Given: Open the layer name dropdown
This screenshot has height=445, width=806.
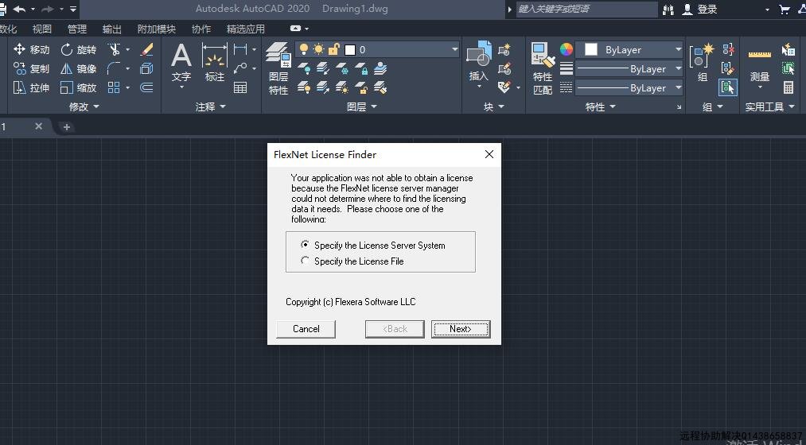Looking at the screenshot, I should 455,49.
